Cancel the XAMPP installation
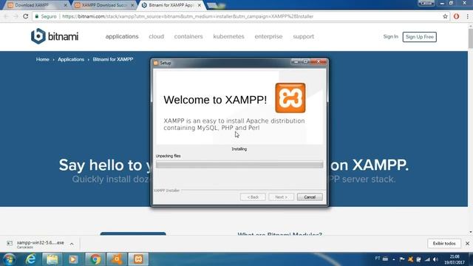 (x=310, y=197)
